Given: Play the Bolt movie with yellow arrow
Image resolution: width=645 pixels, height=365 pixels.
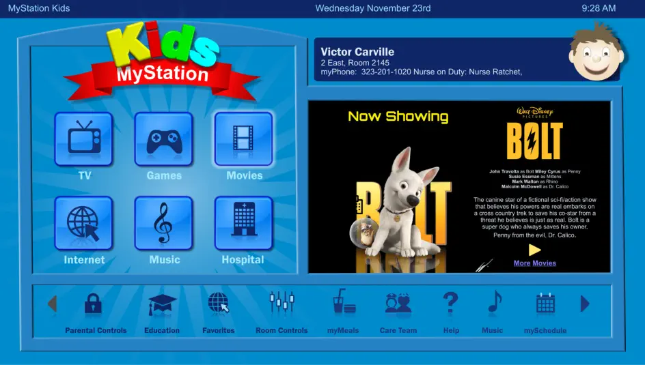Looking at the screenshot, I should click(534, 250).
